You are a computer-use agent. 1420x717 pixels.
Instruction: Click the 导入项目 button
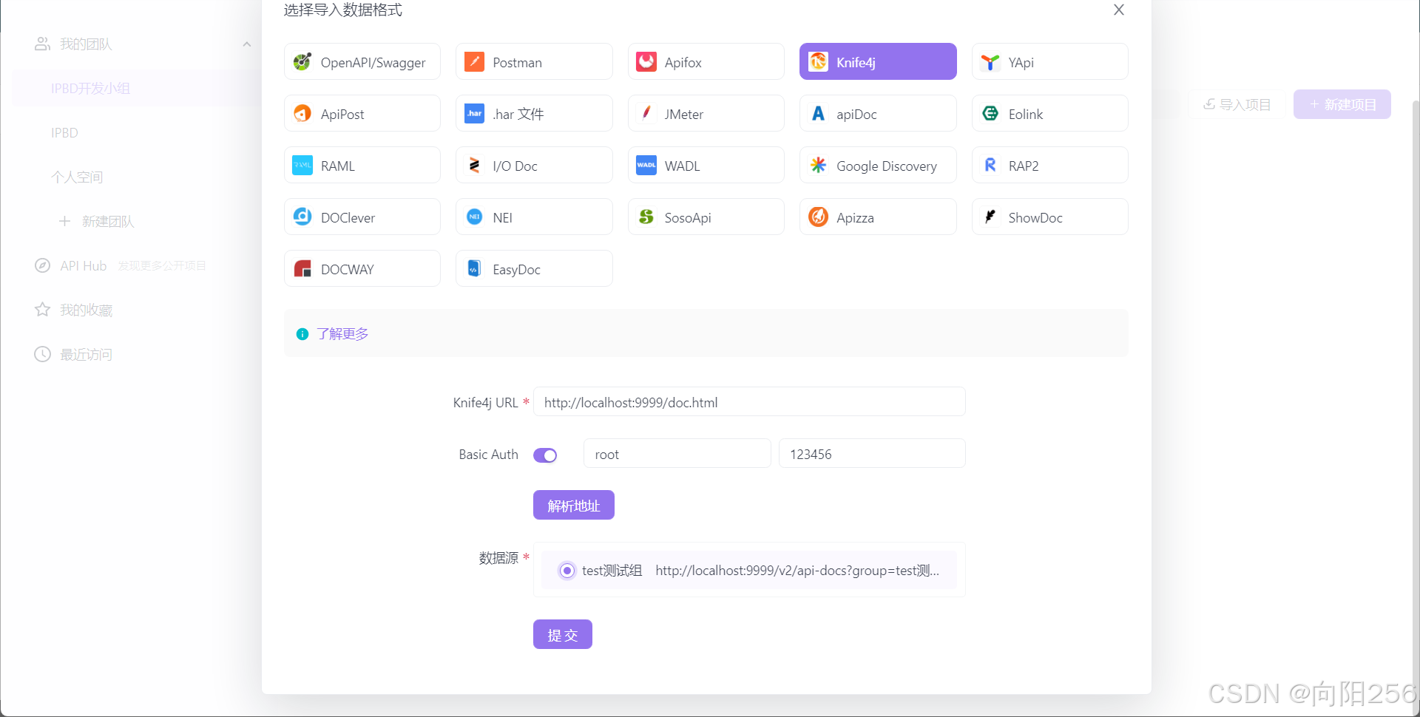[1237, 104]
